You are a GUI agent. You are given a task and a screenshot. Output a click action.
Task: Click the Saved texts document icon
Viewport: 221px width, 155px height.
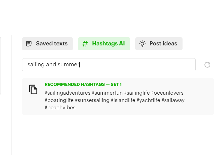pyautogui.click(x=29, y=44)
